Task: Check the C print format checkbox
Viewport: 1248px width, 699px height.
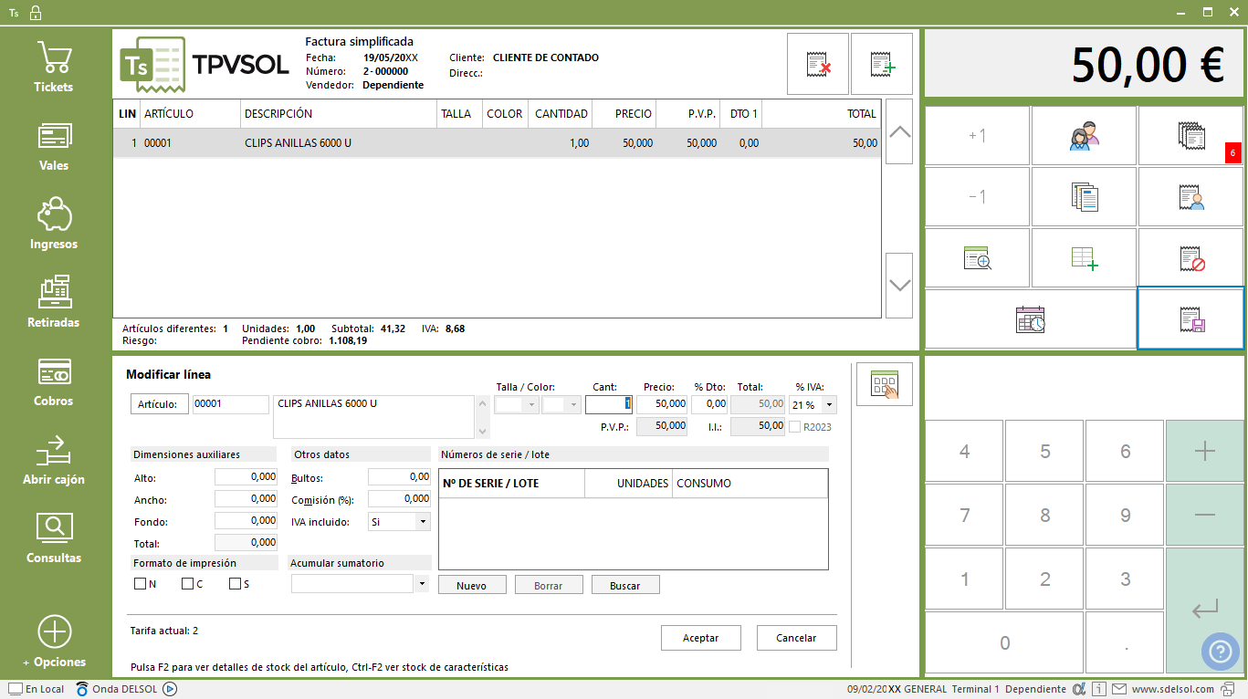Action: (187, 584)
